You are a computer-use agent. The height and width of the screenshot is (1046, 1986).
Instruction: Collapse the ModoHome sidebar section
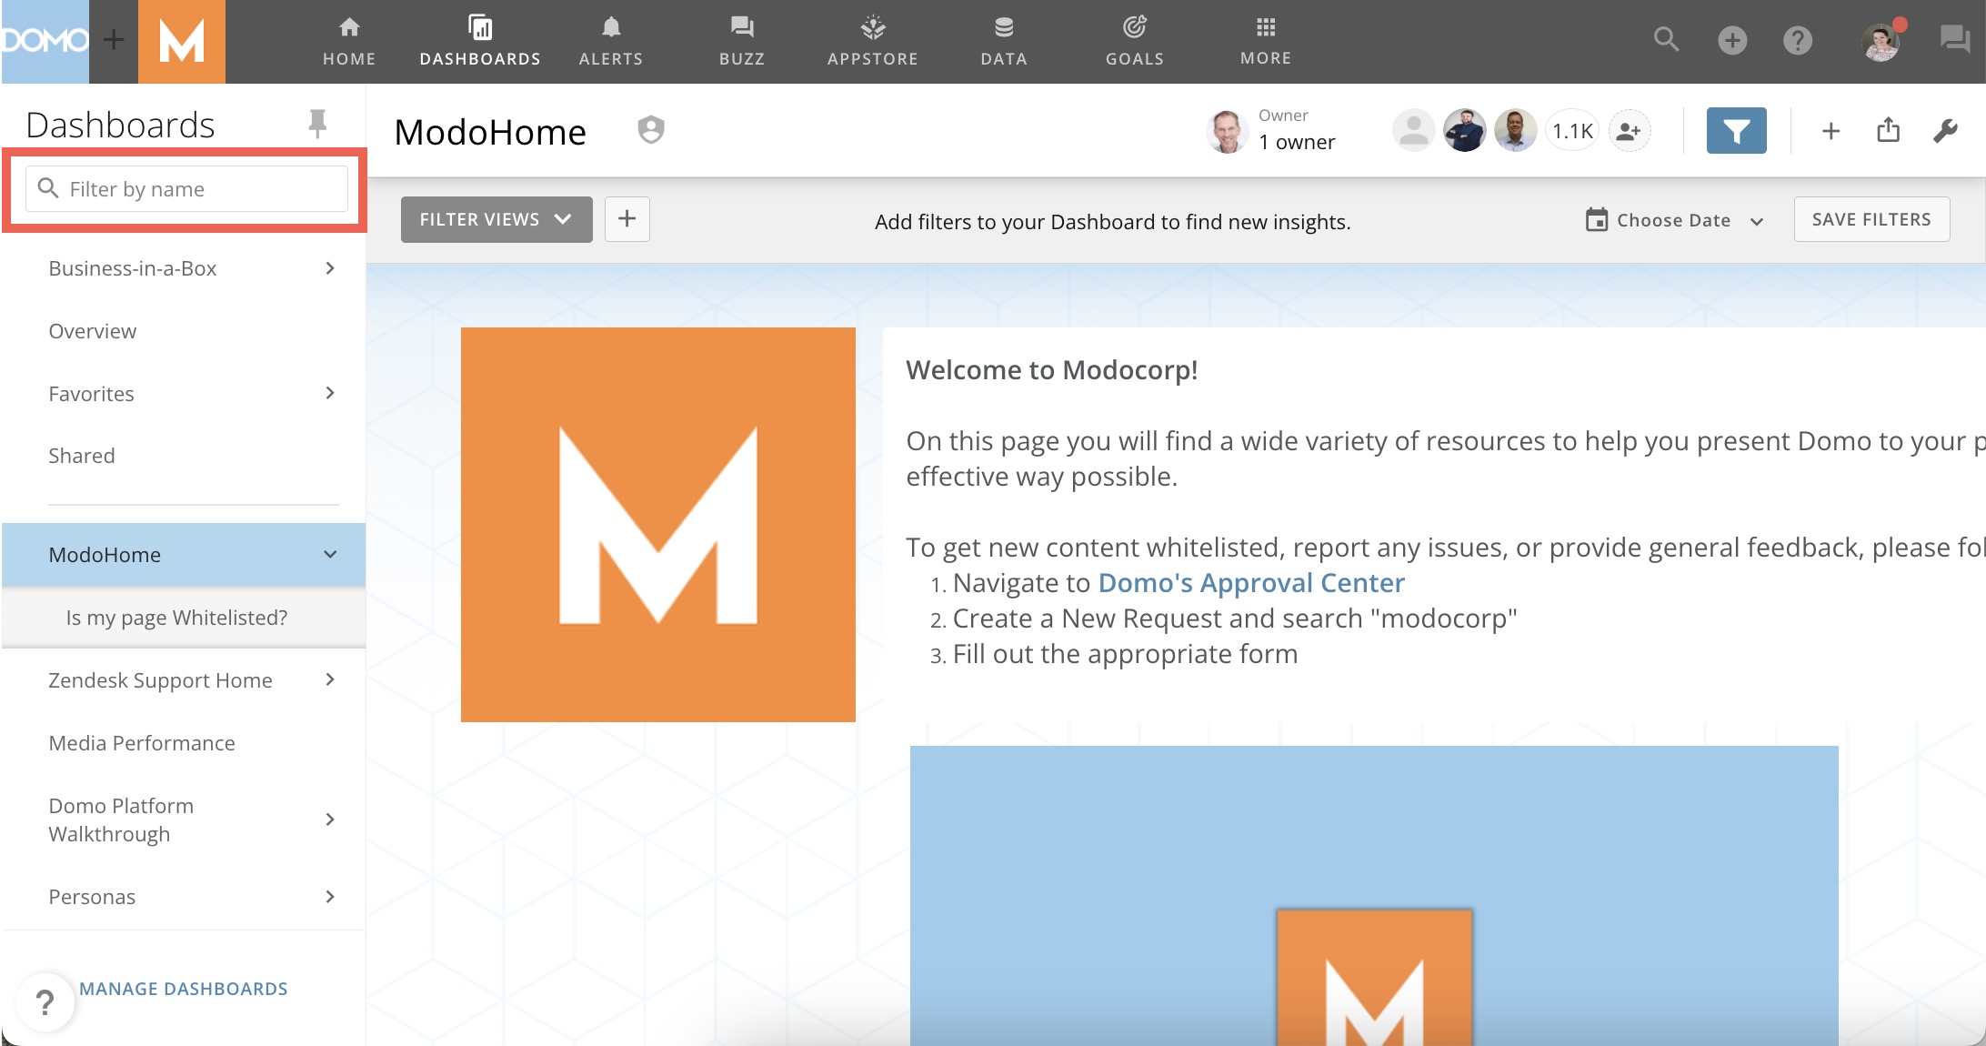click(x=329, y=555)
